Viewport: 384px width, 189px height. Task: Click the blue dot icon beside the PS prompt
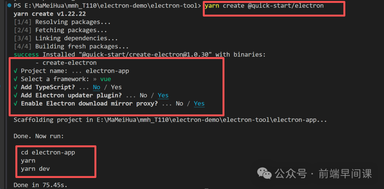[x=9, y=6]
